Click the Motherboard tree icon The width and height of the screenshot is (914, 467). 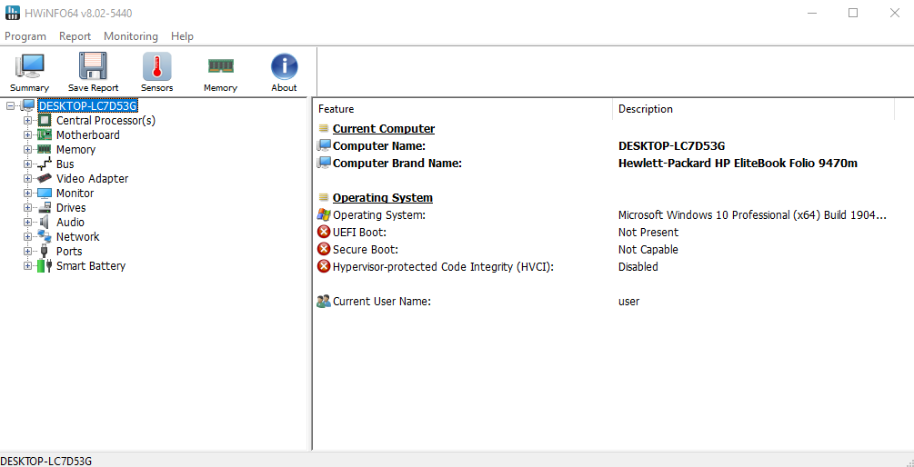pos(45,135)
